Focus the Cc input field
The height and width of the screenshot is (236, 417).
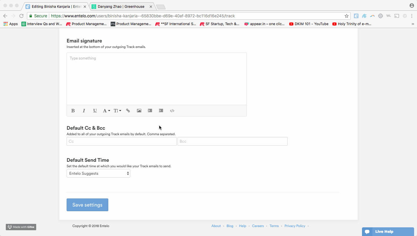[122, 141]
